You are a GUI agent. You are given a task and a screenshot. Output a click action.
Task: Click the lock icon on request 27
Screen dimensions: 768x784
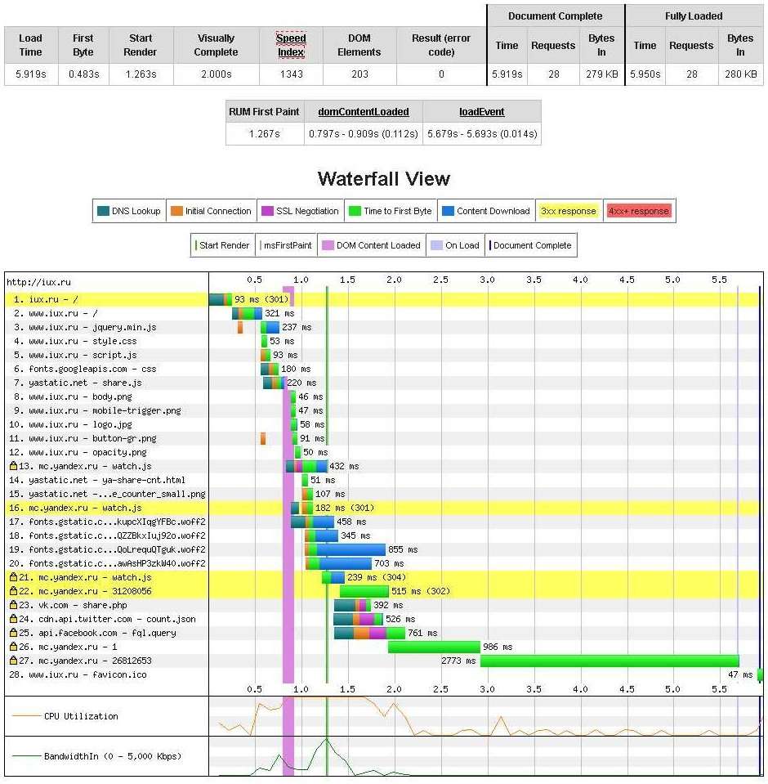14,661
